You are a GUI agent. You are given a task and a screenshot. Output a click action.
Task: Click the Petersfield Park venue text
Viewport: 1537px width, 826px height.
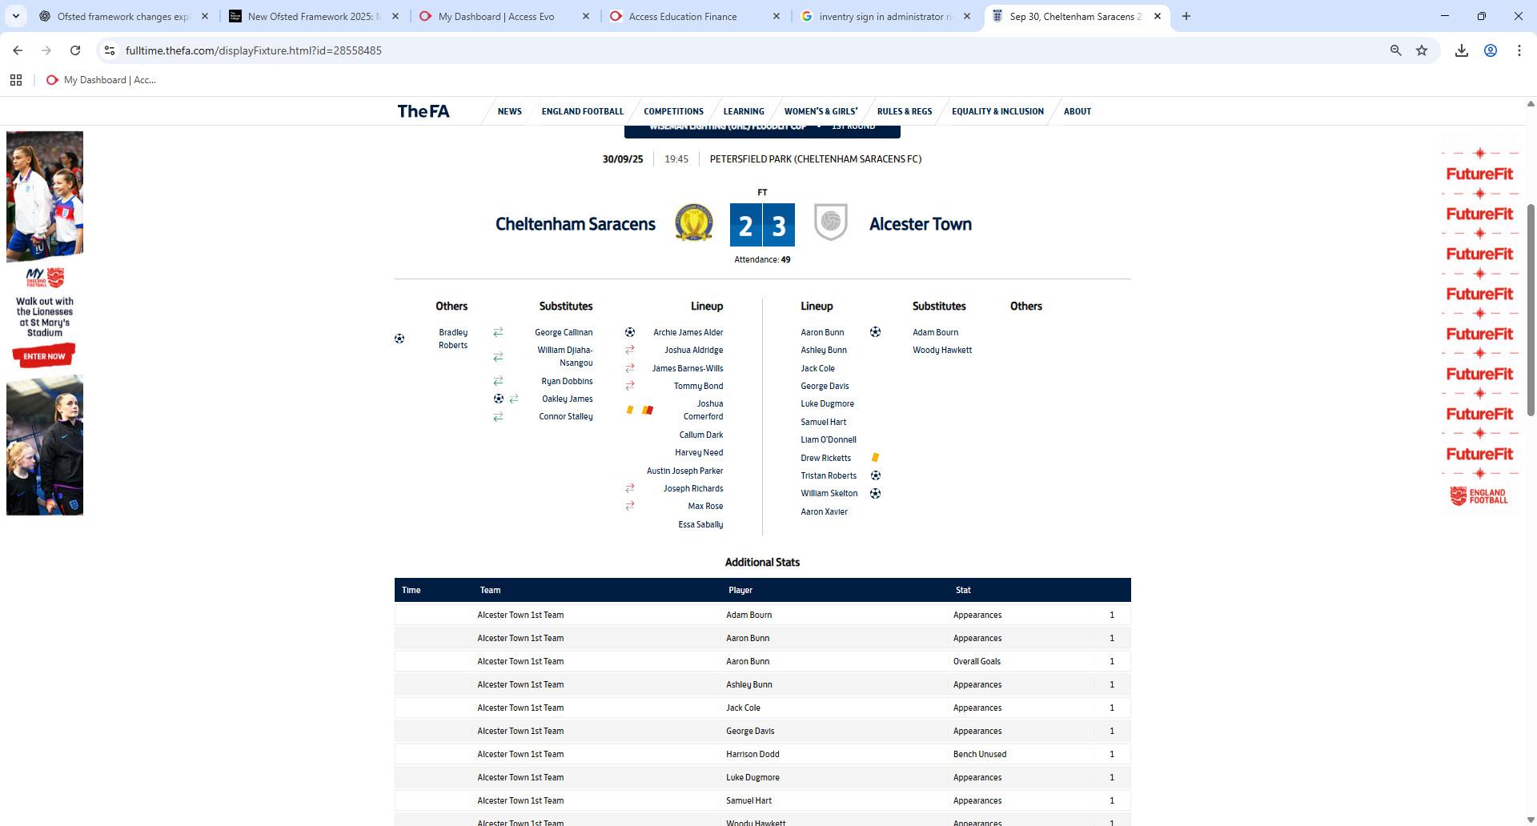pyautogui.click(x=816, y=159)
